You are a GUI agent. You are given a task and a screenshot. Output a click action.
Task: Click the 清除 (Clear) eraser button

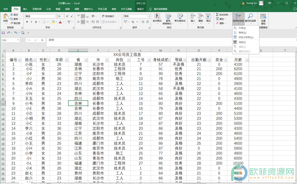click(220, 23)
